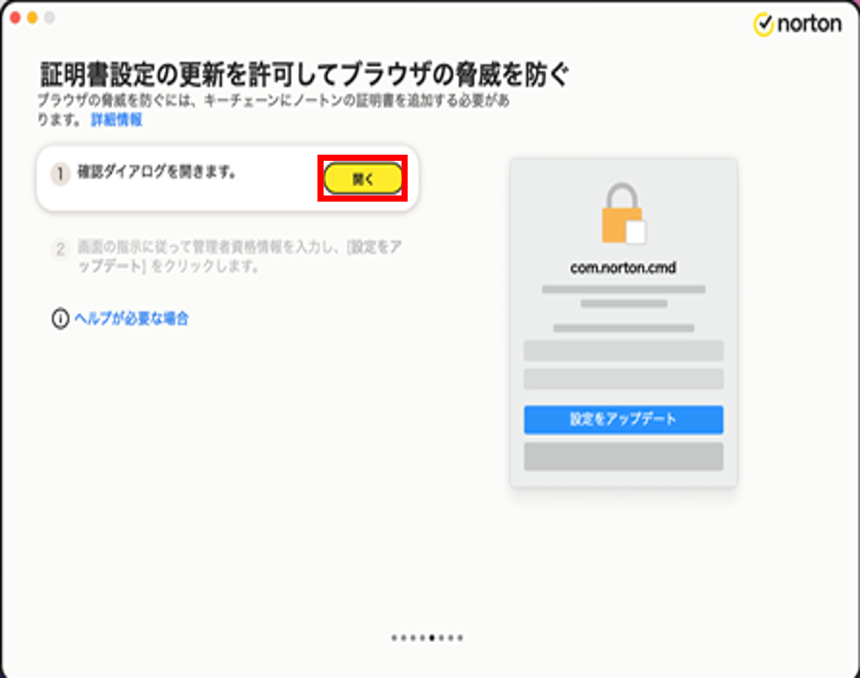Select the last page indicator dot
Screen dimensions: 860x678
click(460, 638)
